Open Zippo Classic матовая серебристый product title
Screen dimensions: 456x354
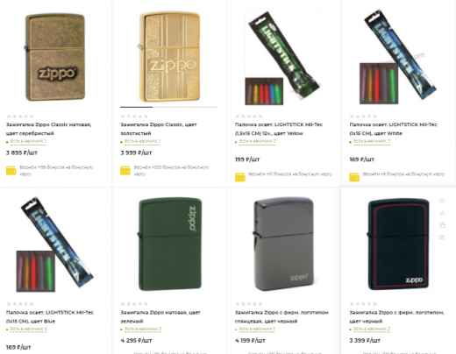[x=48, y=129]
